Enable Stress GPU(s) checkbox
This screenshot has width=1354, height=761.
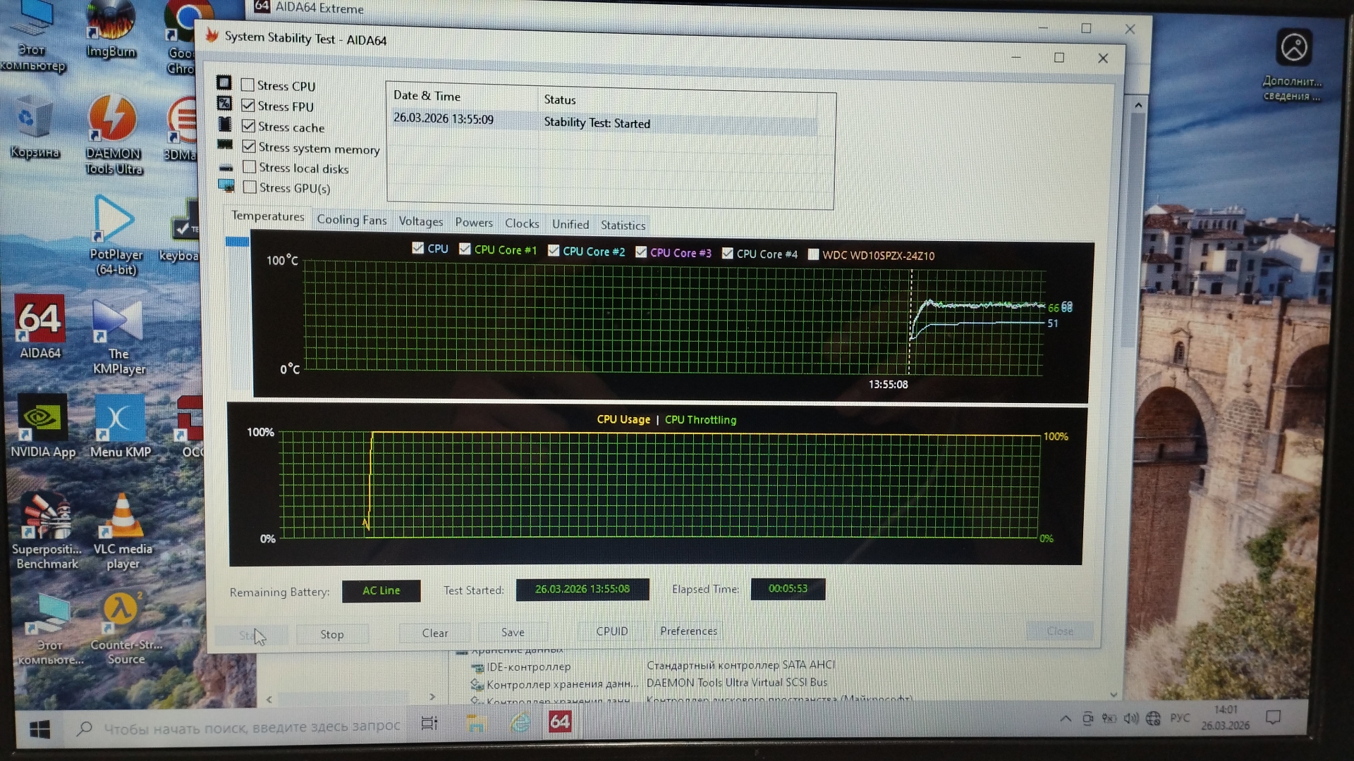pyautogui.click(x=250, y=187)
